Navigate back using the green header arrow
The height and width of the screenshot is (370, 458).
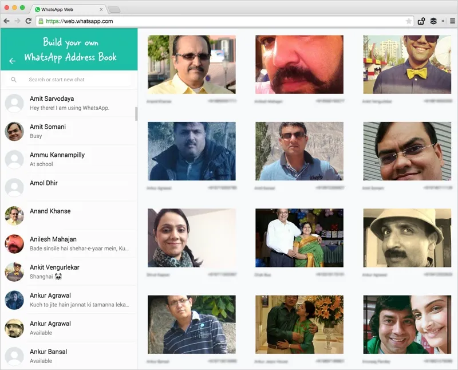[x=12, y=61]
